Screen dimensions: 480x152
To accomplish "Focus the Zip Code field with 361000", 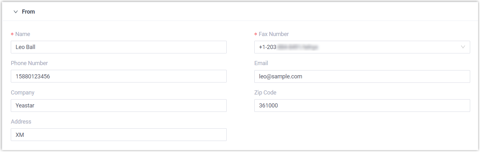I will tap(362, 106).
